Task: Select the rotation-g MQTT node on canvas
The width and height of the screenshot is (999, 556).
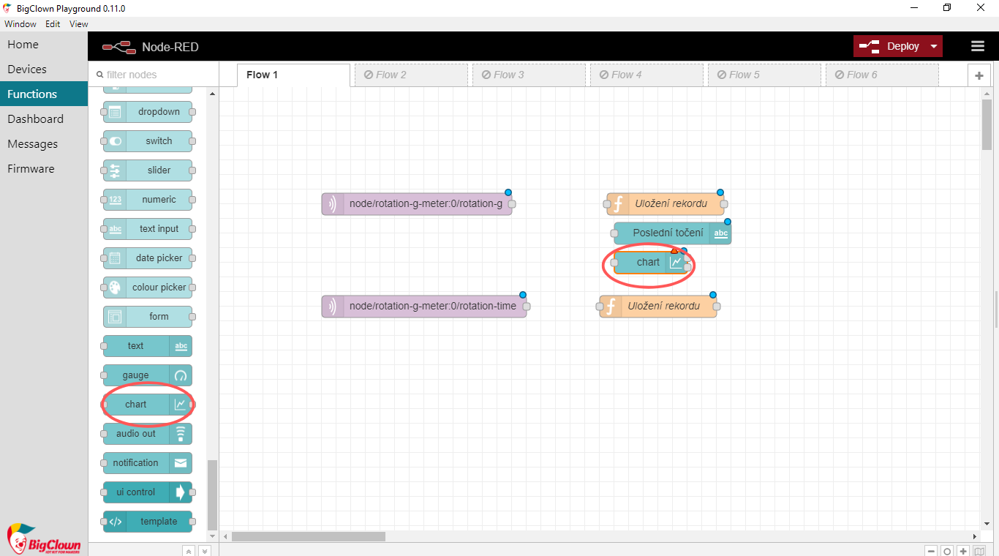Action: tap(417, 204)
